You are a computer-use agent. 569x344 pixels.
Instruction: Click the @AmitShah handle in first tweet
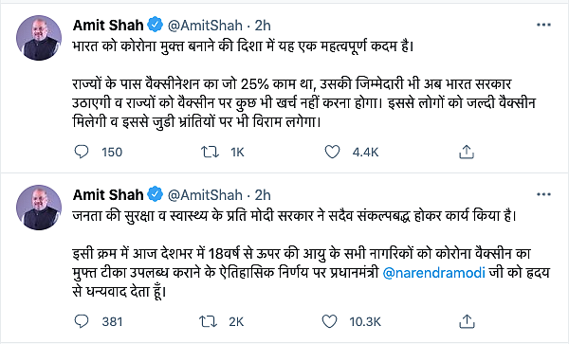point(205,26)
